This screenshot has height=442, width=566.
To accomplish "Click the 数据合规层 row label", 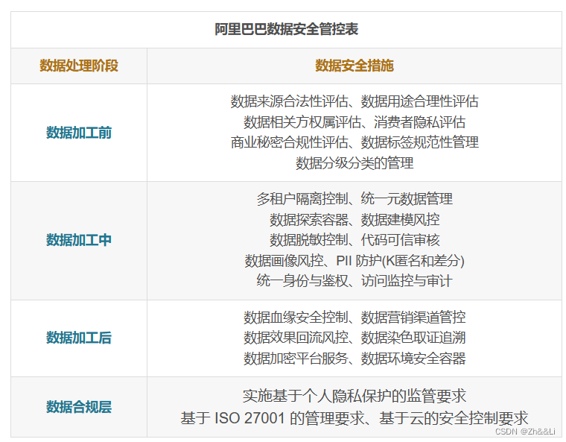I will (79, 406).
